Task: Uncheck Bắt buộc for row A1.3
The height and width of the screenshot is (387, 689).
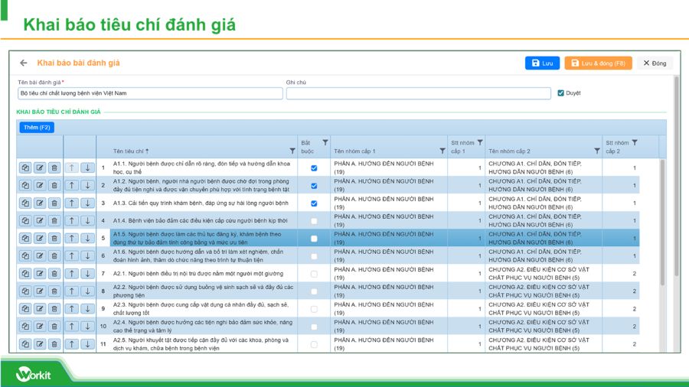Action: pyautogui.click(x=314, y=203)
